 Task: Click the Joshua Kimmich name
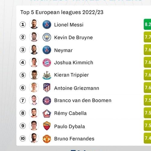[74, 62]
